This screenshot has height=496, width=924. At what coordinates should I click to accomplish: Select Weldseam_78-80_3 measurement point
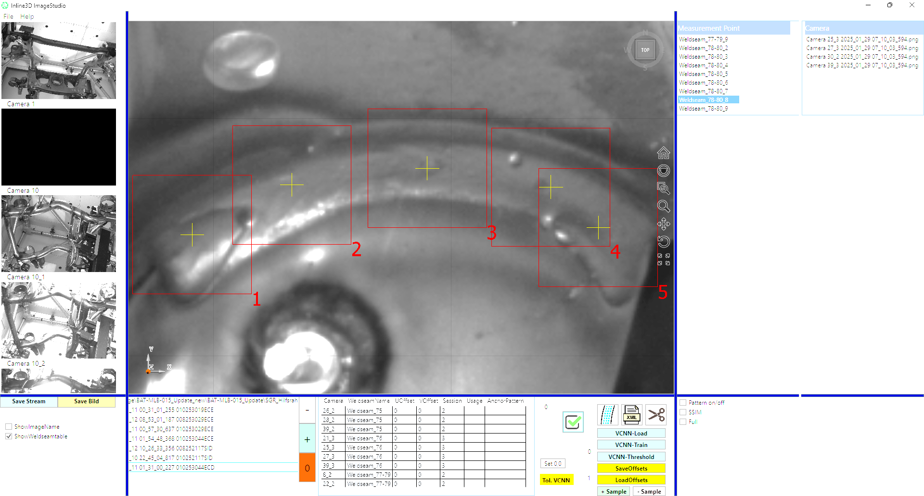tap(703, 57)
